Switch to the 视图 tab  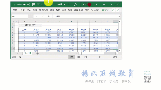[70, 10]
